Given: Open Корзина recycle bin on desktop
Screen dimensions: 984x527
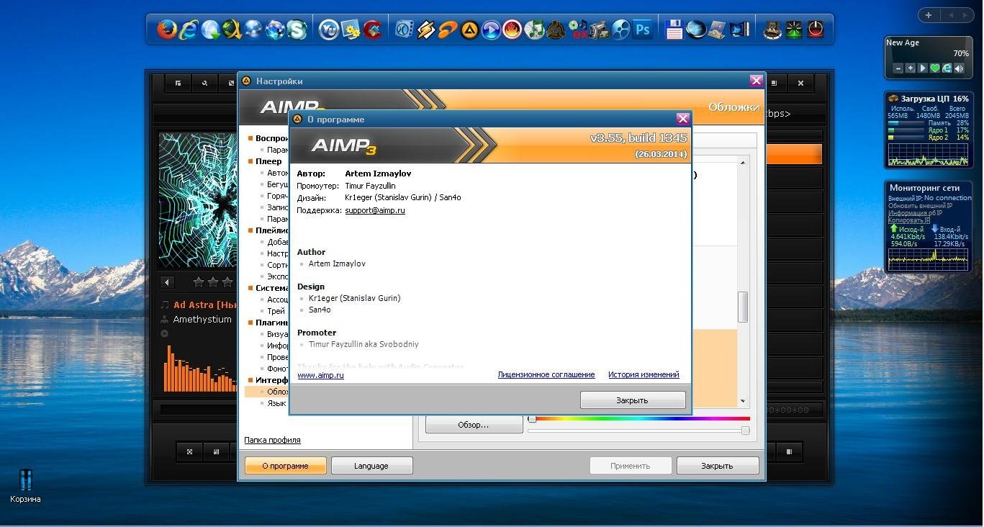Looking at the screenshot, I should (x=25, y=486).
